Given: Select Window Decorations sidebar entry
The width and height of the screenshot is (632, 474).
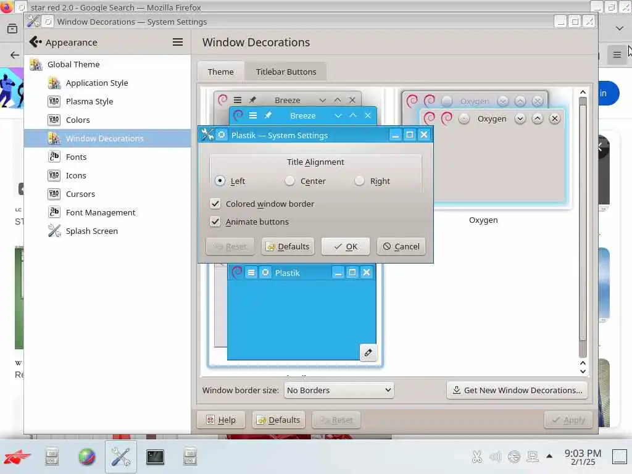Looking at the screenshot, I should pyautogui.click(x=107, y=138).
